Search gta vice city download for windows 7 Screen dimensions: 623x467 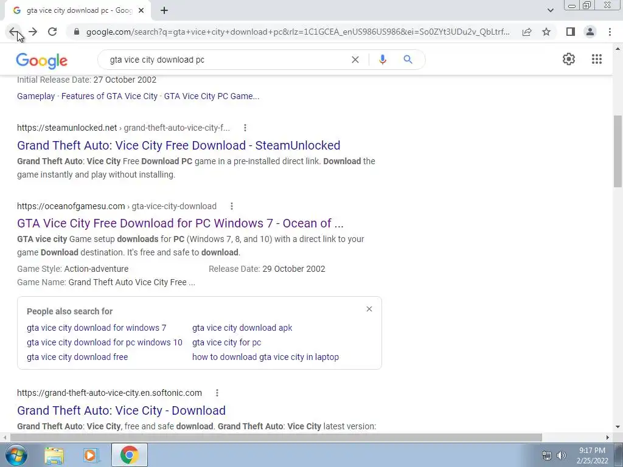click(97, 328)
